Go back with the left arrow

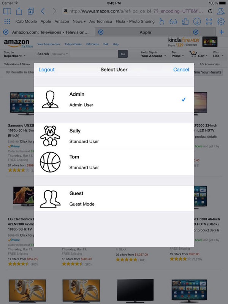(x=43, y=11)
